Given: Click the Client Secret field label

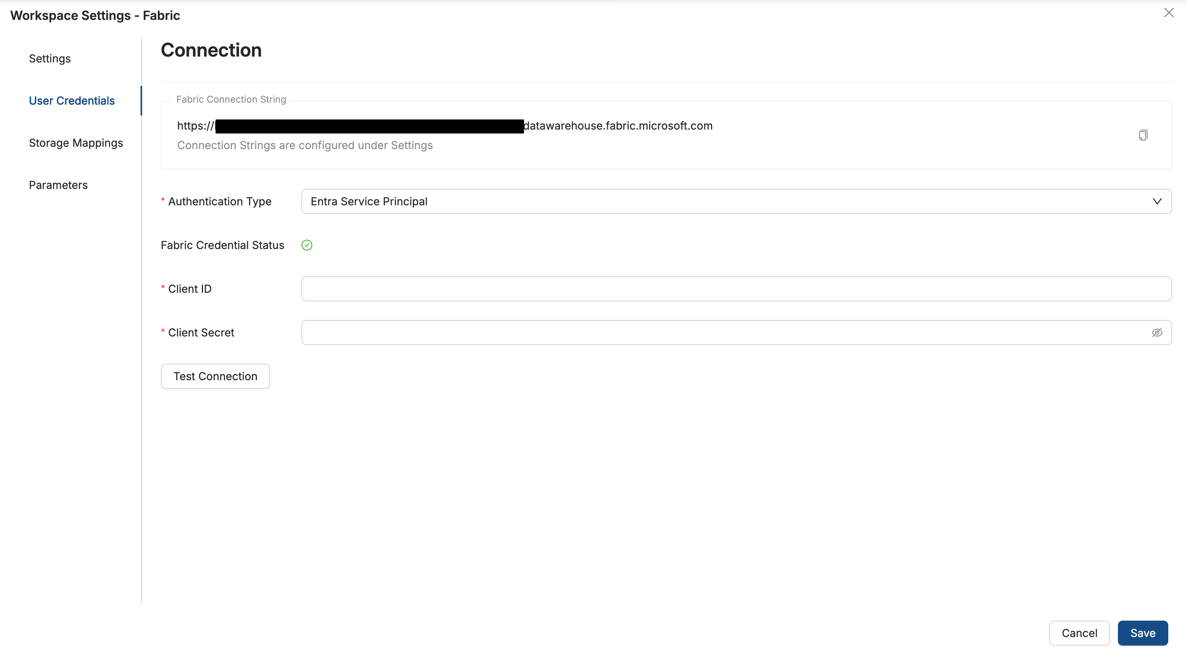Looking at the screenshot, I should tap(201, 333).
